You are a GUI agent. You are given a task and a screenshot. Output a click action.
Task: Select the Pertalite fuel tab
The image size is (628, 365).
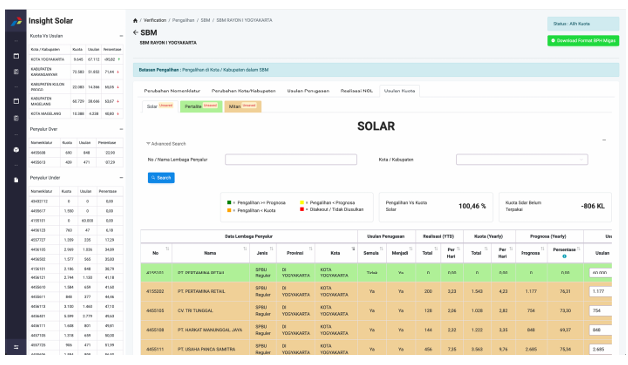pos(201,106)
